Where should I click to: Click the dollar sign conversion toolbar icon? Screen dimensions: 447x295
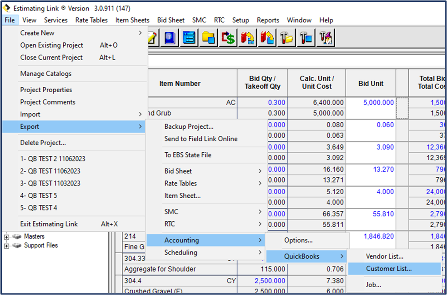pyautogui.click(x=228, y=38)
